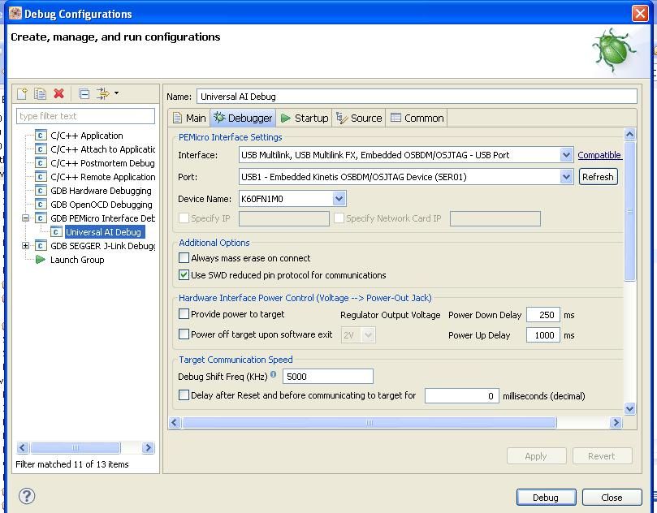657x513 pixels.
Task: Delete selected configuration with red X icon
Action: click(59, 93)
